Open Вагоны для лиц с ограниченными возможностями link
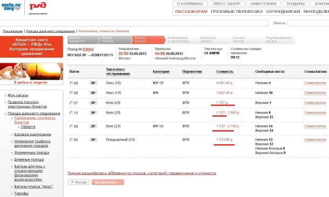 (30, 173)
